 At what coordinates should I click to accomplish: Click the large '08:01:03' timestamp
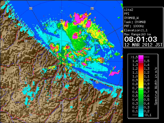click(141, 39)
